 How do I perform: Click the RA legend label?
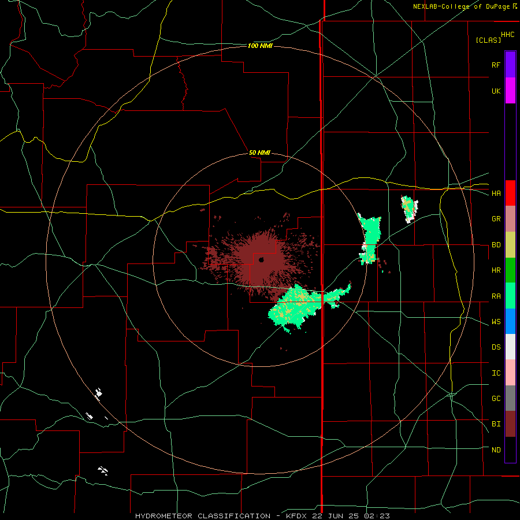[496, 296]
